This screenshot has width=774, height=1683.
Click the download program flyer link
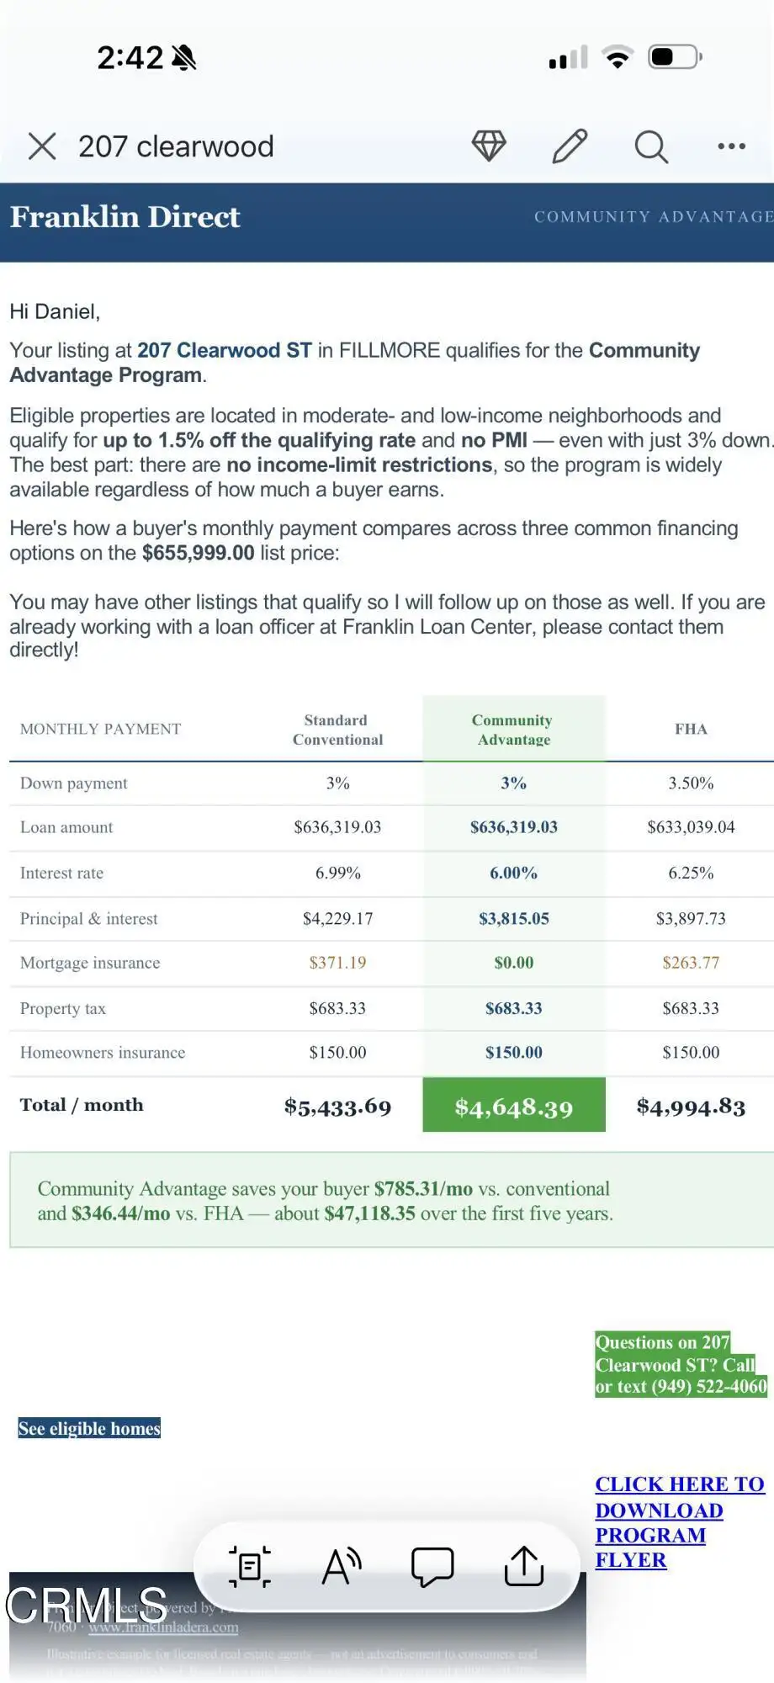pyautogui.click(x=680, y=1522)
